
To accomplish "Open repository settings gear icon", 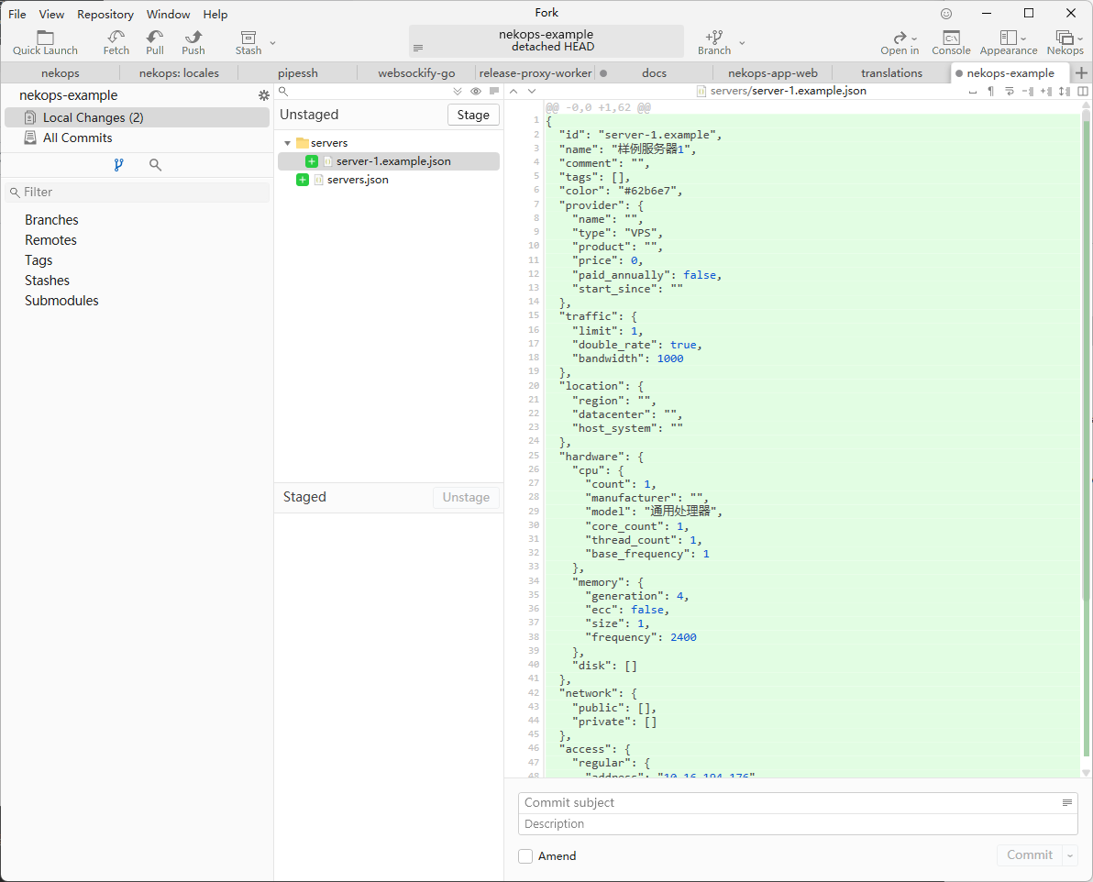I will [x=264, y=95].
